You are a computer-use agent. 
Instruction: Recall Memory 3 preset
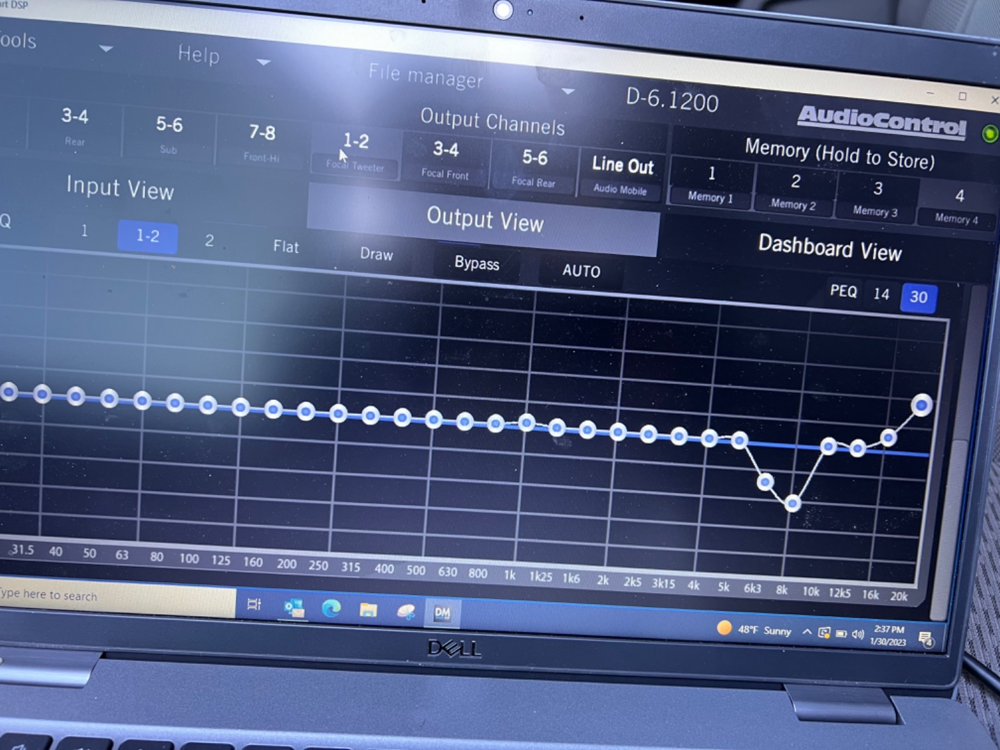tap(876, 198)
